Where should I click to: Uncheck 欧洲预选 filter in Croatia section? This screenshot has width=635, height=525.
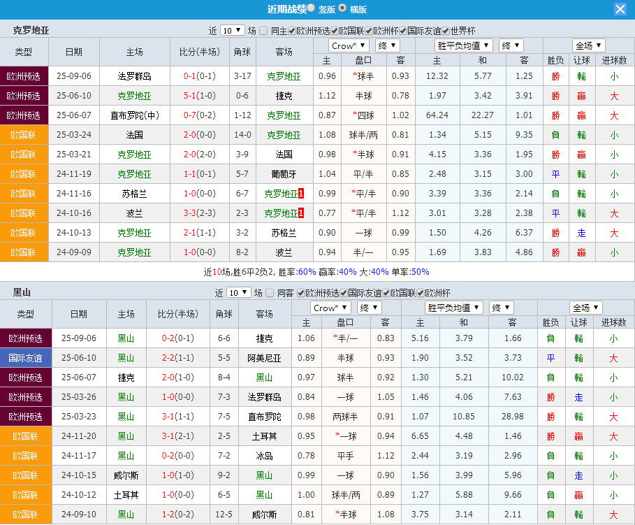pyautogui.click(x=291, y=31)
